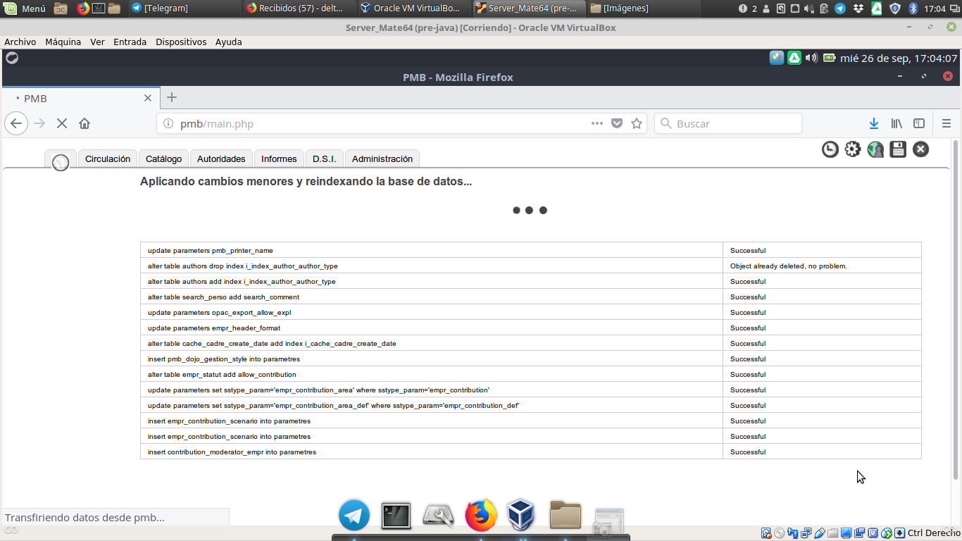The width and height of the screenshot is (962, 541).
Task: Open a new Firefox tab
Action: click(172, 98)
